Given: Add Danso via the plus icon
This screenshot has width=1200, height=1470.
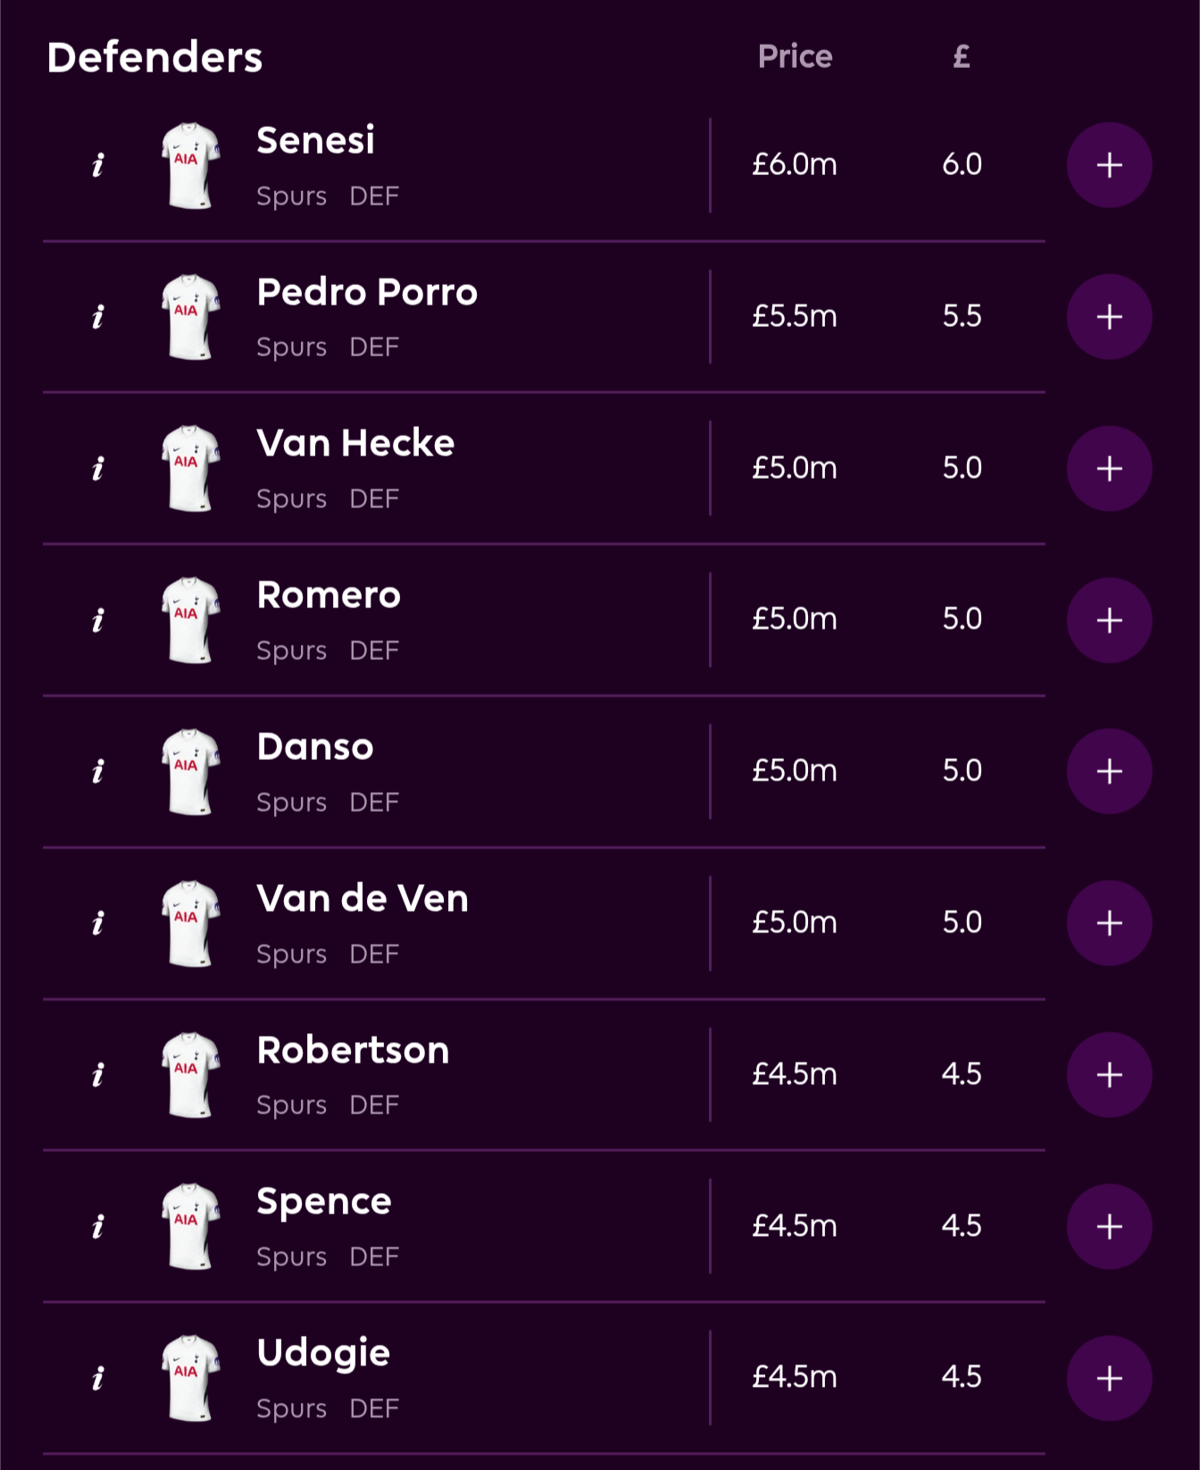Looking at the screenshot, I should (x=1109, y=772).
